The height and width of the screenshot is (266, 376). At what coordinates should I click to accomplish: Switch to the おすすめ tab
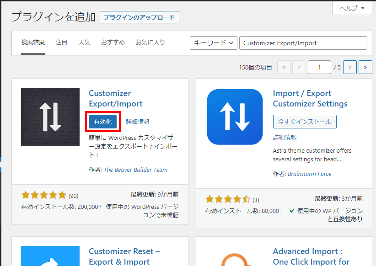[113, 43]
